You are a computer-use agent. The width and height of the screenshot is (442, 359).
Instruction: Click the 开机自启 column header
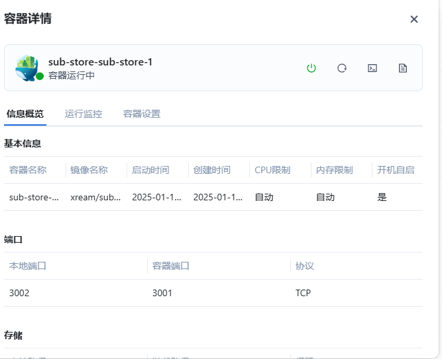point(396,170)
